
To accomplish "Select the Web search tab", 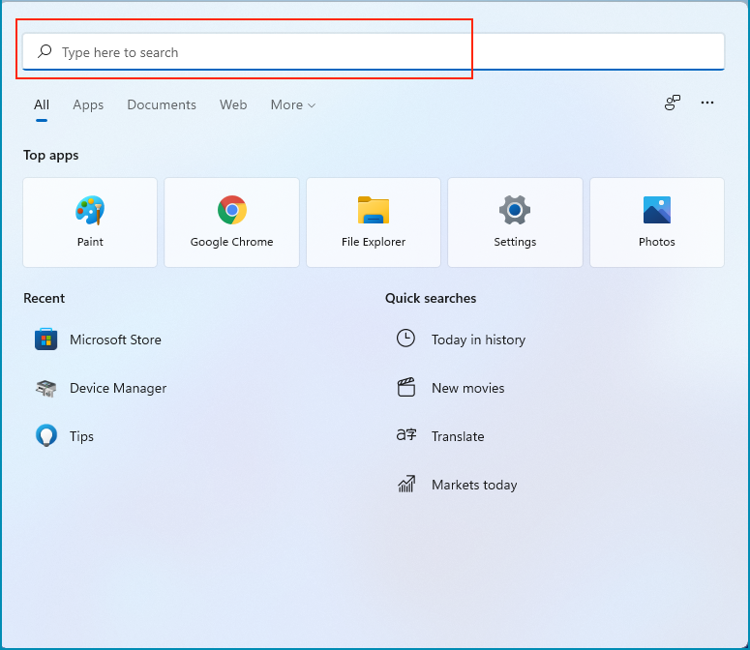I will [x=233, y=104].
